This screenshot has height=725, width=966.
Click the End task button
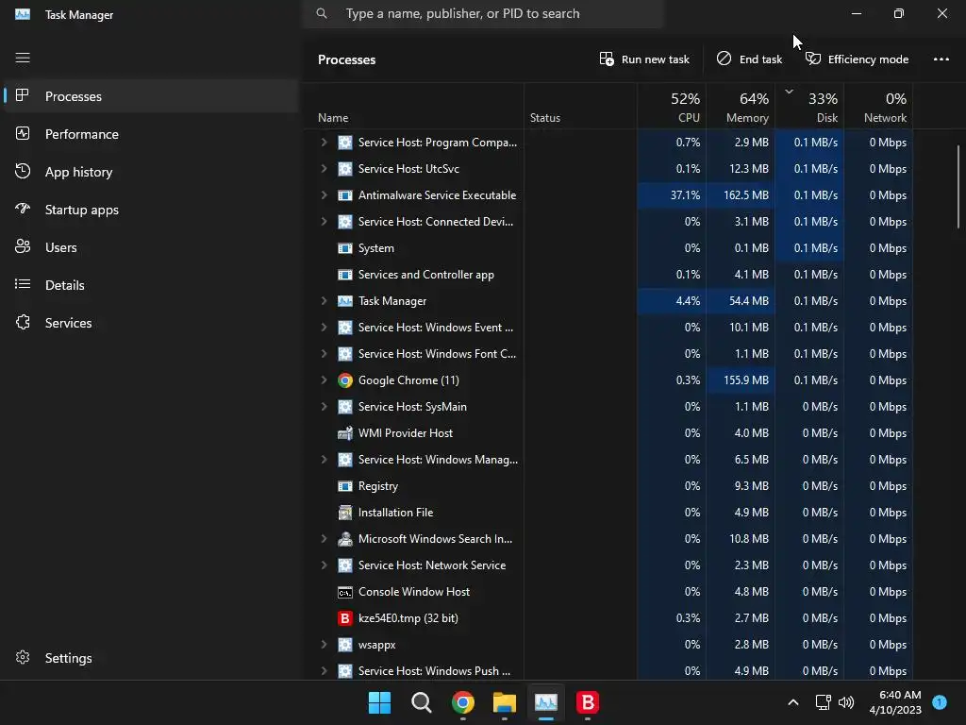pyautogui.click(x=749, y=59)
